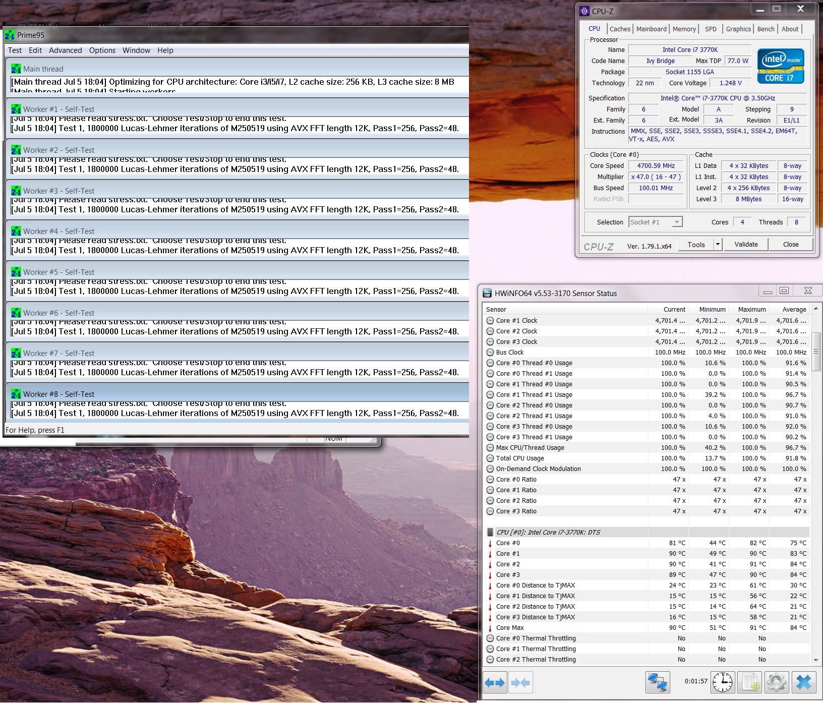The width and height of the screenshot is (823, 703).
Task: Open HWiNFO sensor settings gear icon
Action: click(777, 682)
